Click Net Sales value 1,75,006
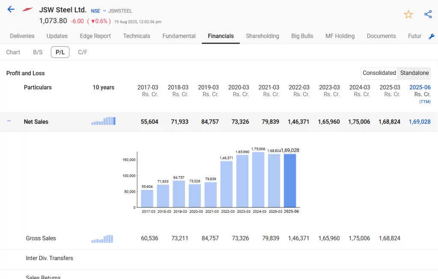This screenshot has width=438, height=279. tap(359, 122)
